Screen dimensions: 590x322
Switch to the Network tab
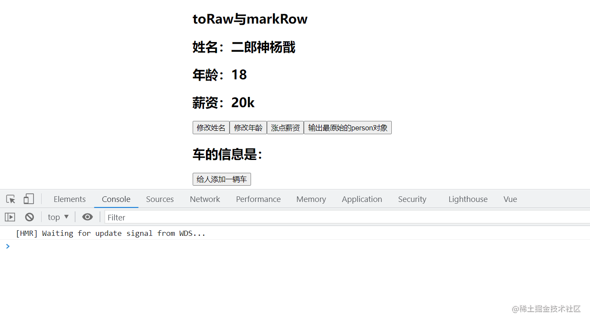205,199
